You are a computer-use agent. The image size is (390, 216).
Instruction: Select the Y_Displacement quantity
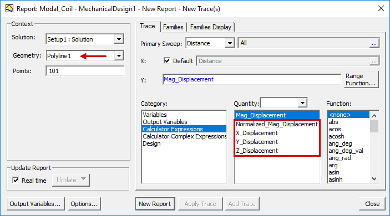click(x=257, y=142)
